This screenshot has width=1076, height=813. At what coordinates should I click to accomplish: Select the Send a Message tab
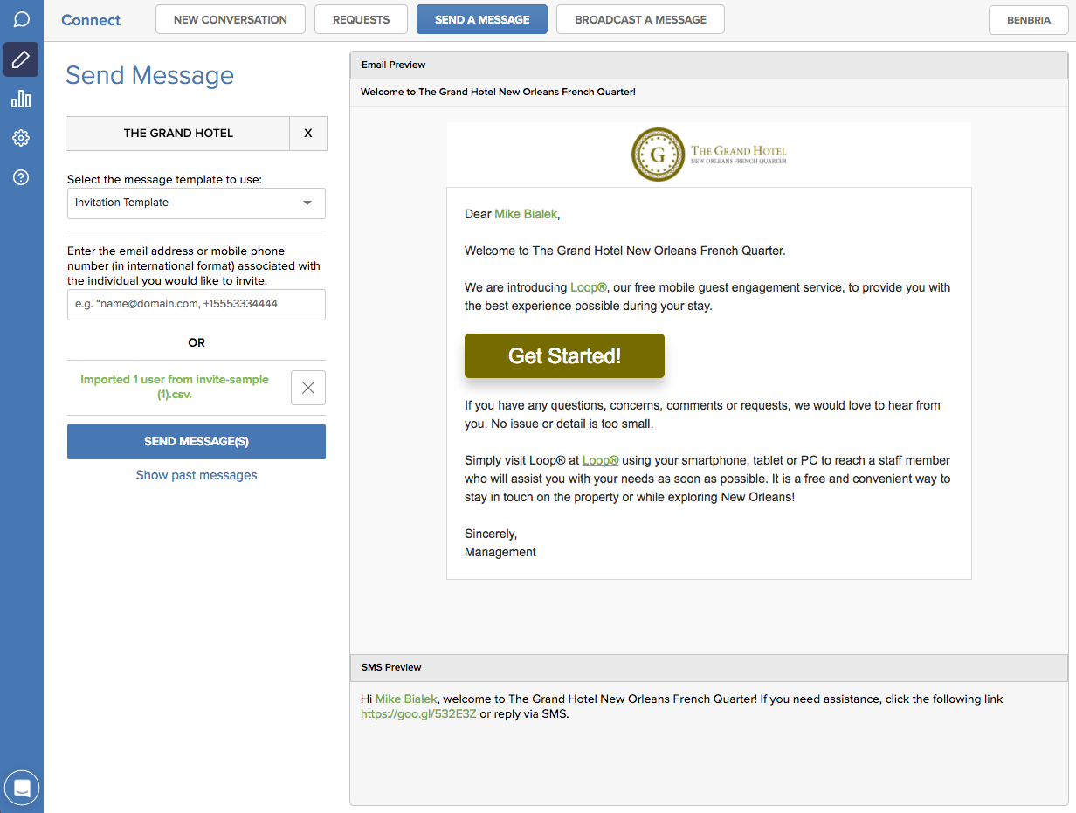pyautogui.click(x=482, y=19)
